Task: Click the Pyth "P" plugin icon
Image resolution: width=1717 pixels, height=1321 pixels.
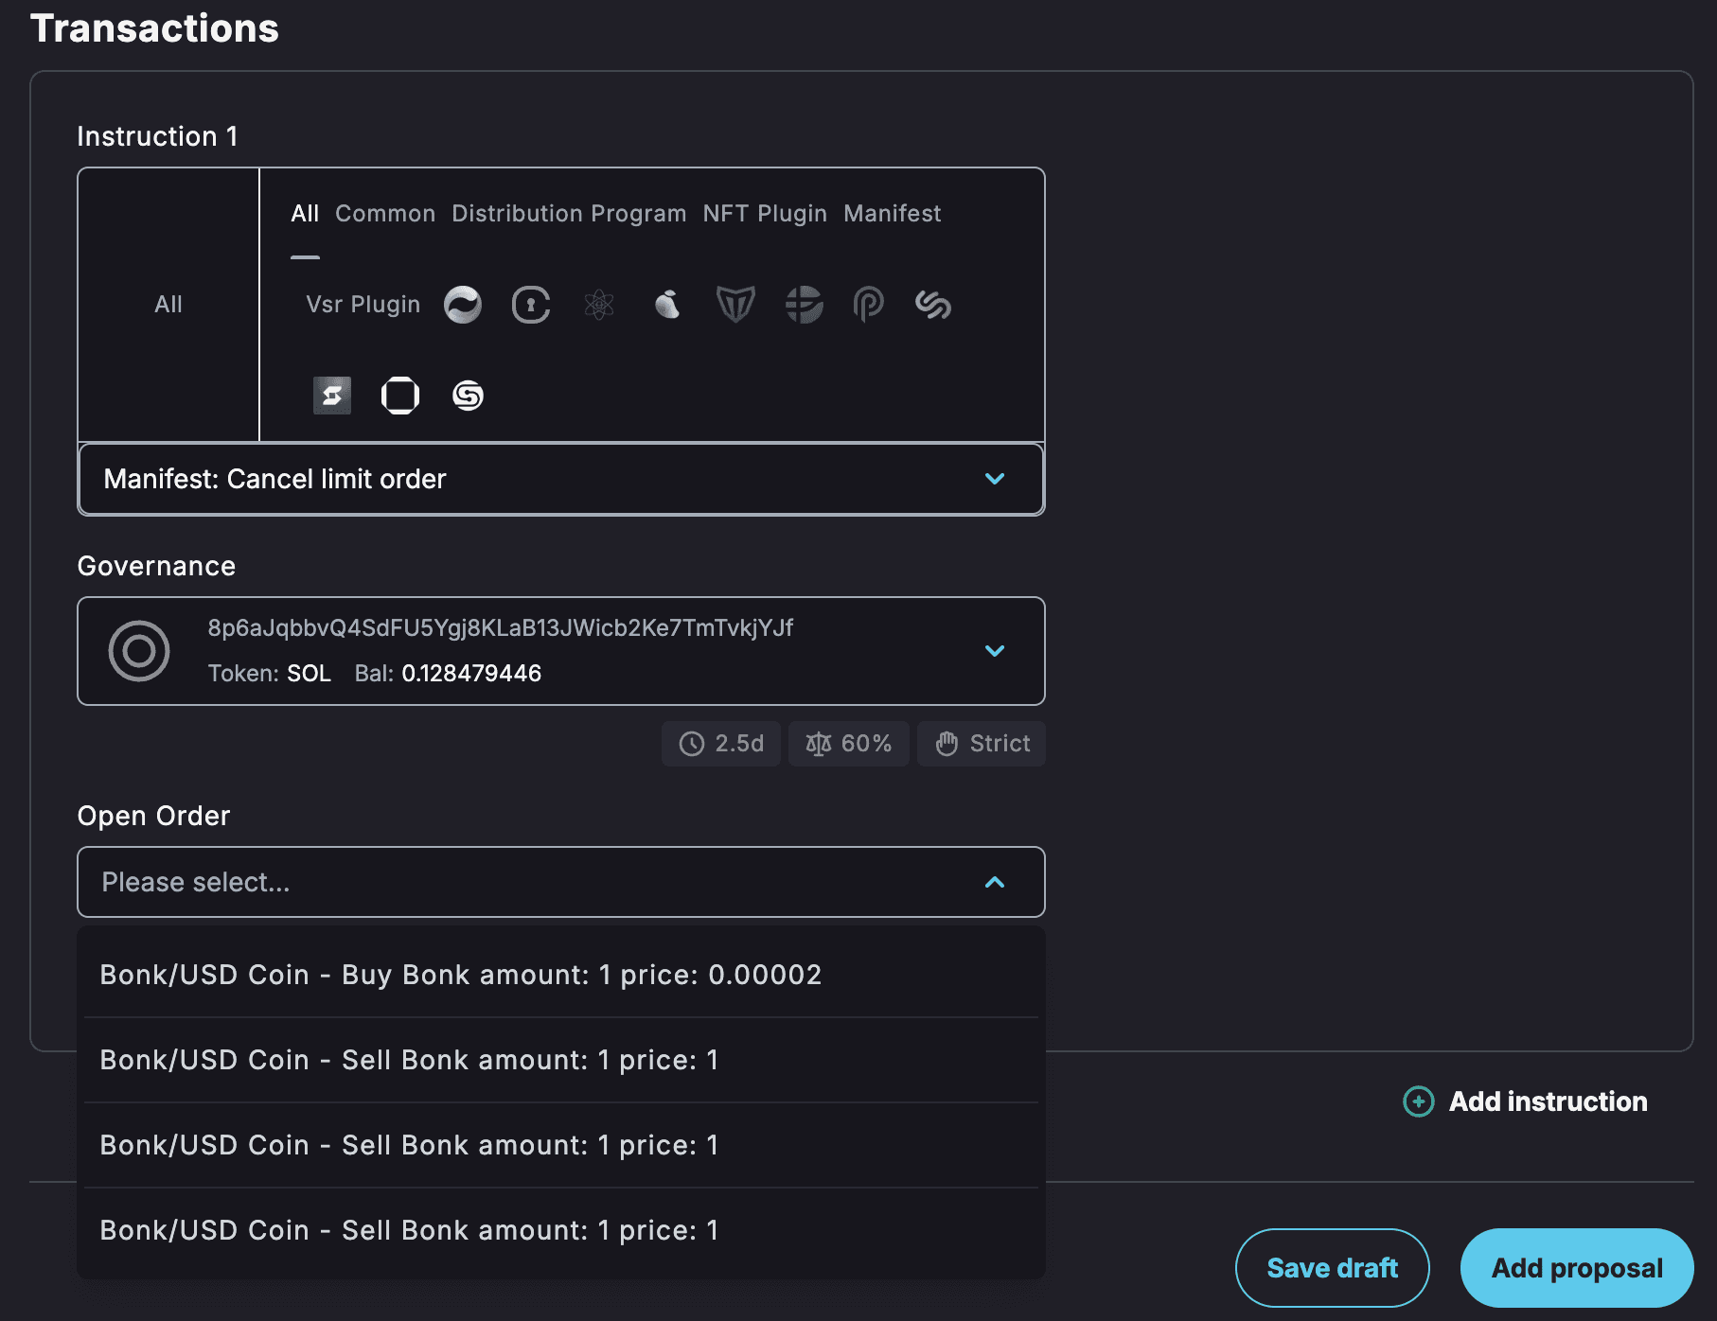Action: [868, 305]
